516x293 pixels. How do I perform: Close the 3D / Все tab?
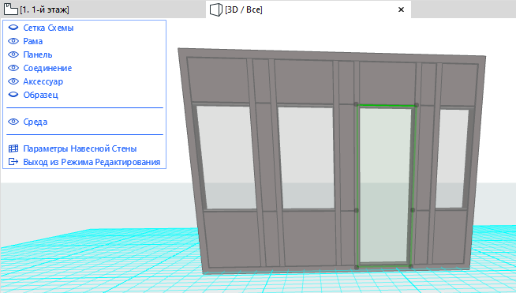(x=401, y=9)
